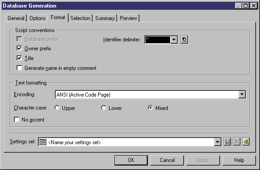Screen dimensions: 260x170
Task: Open the settings set manager icon
Action: [246, 142]
